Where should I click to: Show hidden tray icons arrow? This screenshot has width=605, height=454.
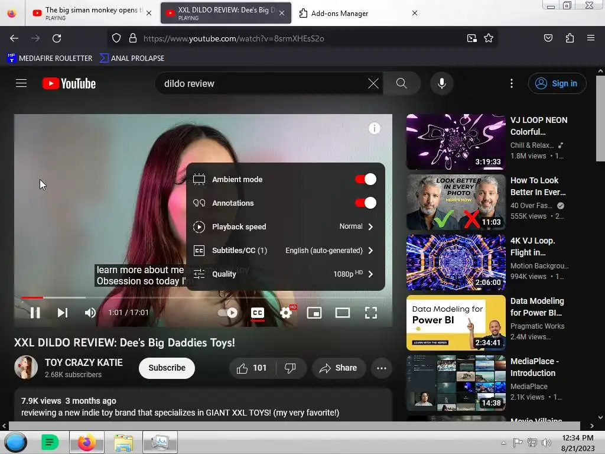pyautogui.click(x=503, y=443)
